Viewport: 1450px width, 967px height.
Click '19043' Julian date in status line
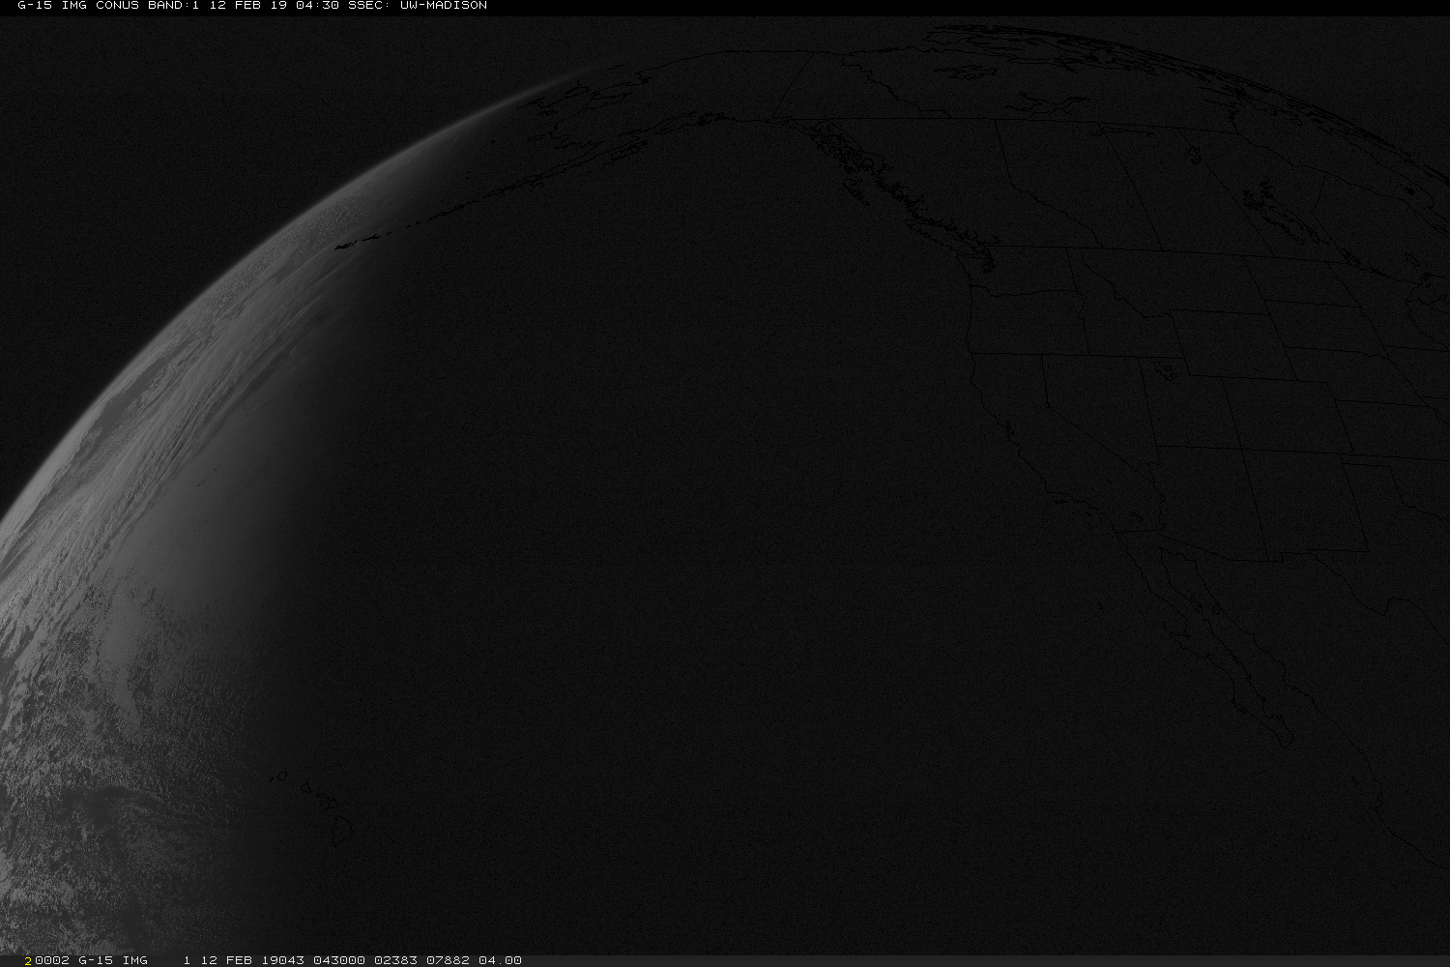coord(282,960)
